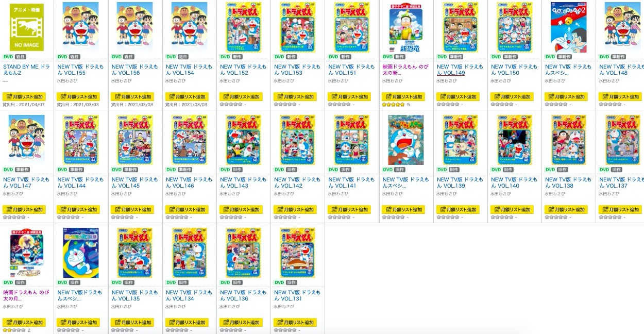
Task: Click the DVD badge under VOL.153 cover
Action: (x=279, y=57)
